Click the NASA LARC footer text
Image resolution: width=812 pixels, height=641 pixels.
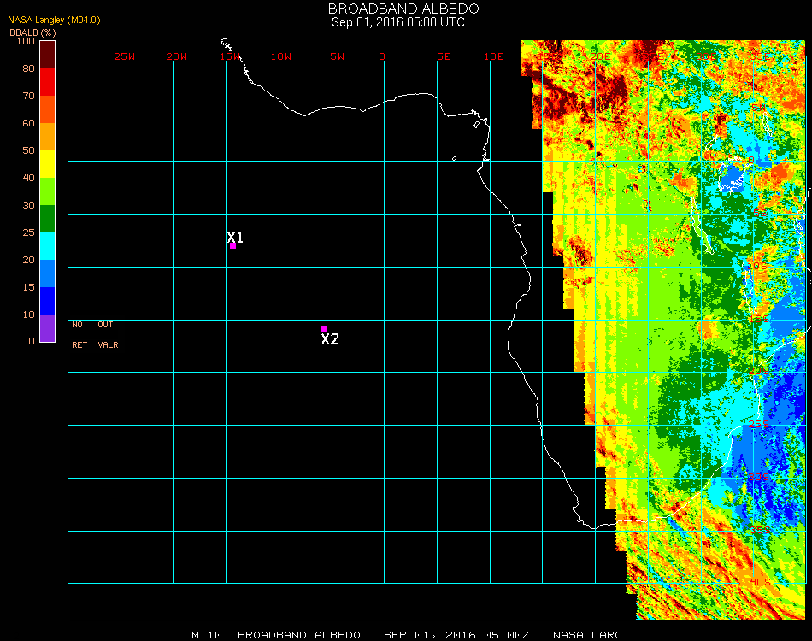[587, 635]
